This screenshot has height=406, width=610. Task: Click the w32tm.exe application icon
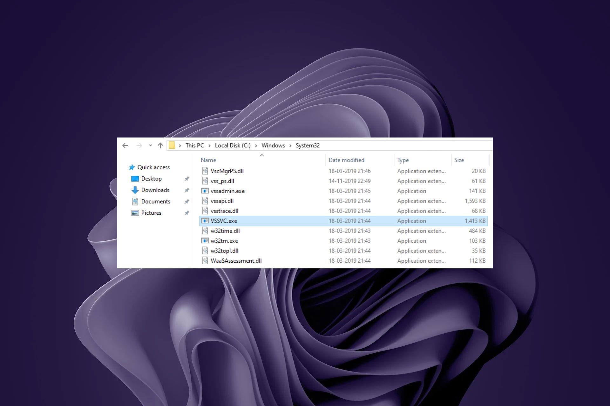[x=205, y=241]
